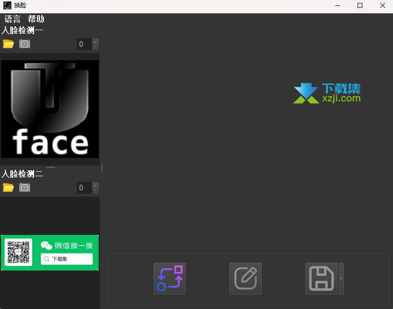
Task: Decrease face index in 人脸检测一 spinner
Action: [x=95, y=47]
